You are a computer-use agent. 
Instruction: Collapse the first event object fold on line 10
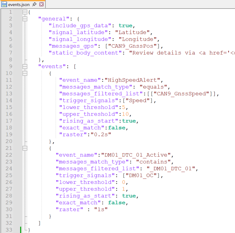(x=25, y=73)
